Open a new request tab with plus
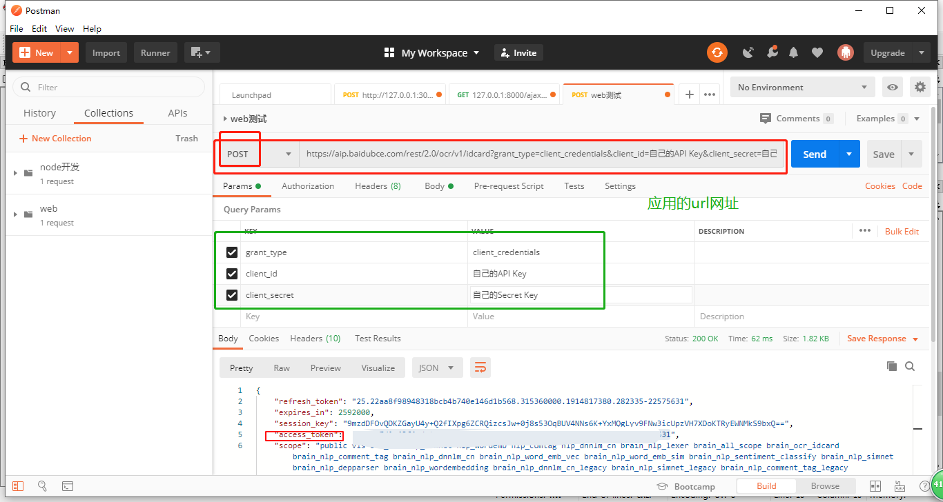 pyautogui.click(x=689, y=94)
